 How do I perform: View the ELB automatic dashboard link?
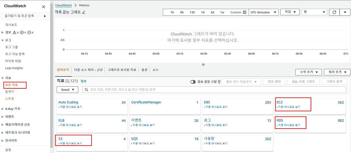[x=71, y=125]
